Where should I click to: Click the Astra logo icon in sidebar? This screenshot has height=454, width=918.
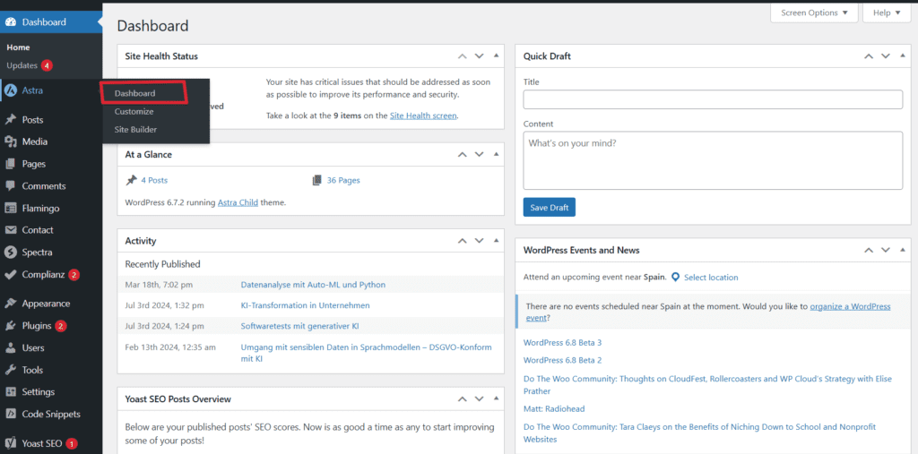click(x=11, y=90)
